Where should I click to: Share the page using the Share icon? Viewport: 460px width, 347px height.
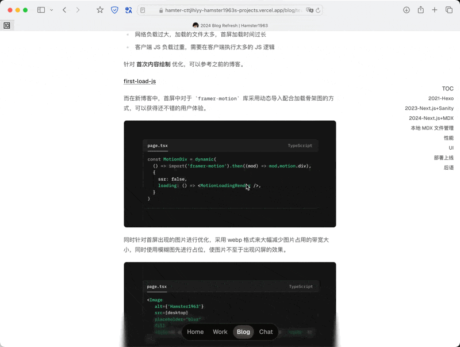pos(421,10)
